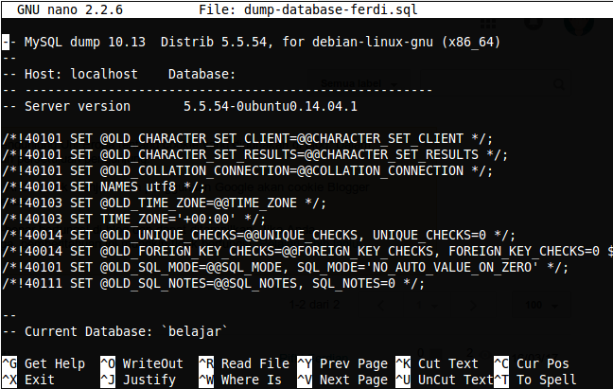
Task: Click the ^Y Prev Page shortcut
Action: click(342, 363)
